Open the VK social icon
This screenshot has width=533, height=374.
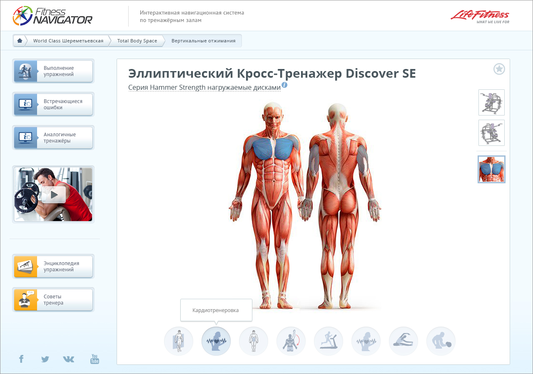click(x=69, y=359)
